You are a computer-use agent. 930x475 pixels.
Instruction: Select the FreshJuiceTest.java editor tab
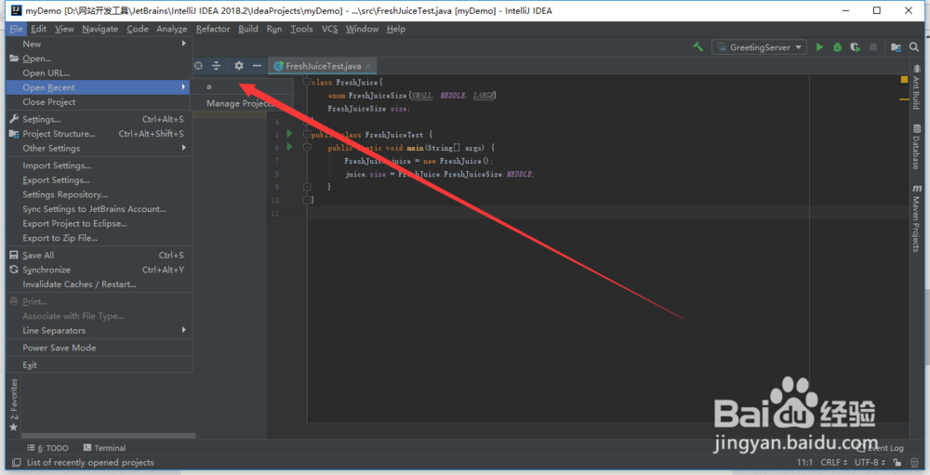point(324,66)
